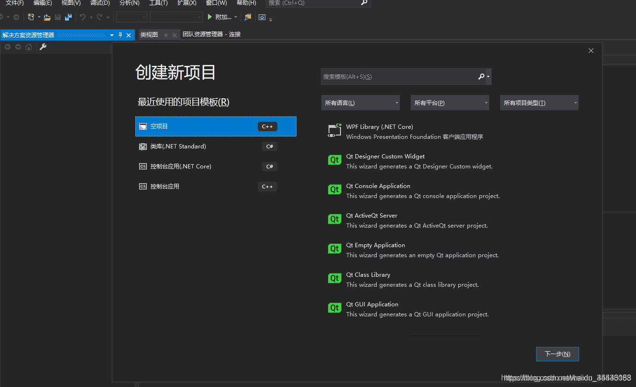Open the 帮助(H) menu
This screenshot has height=387, width=636.
pyautogui.click(x=246, y=3)
